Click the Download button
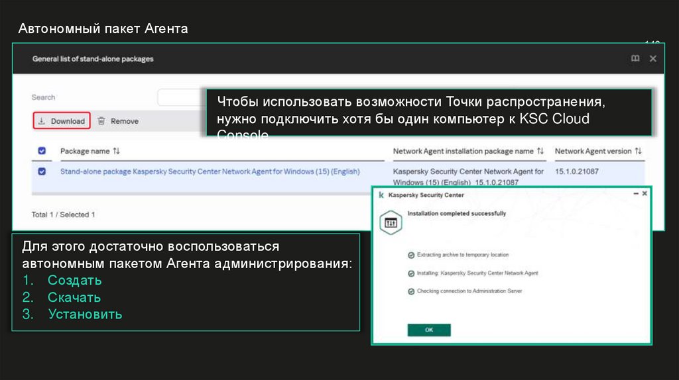679x380 pixels. pos(62,120)
